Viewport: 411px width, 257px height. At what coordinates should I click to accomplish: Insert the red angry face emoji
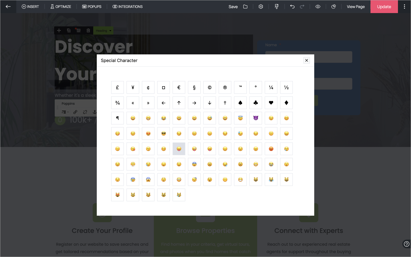point(271,149)
